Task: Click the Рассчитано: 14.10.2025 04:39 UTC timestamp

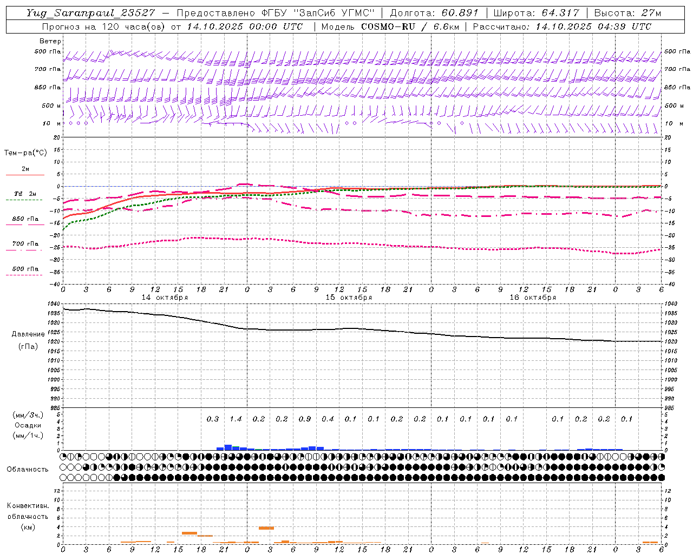Action: (562, 27)
